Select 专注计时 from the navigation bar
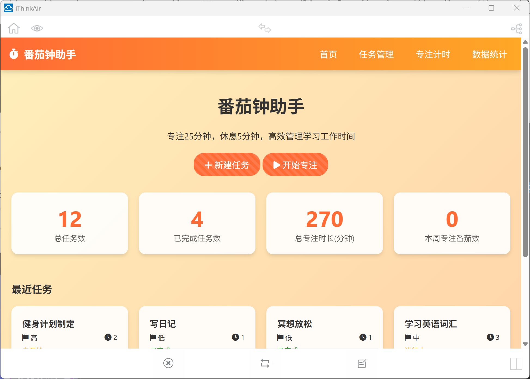 pyautogui.click(x=433, y=54)
